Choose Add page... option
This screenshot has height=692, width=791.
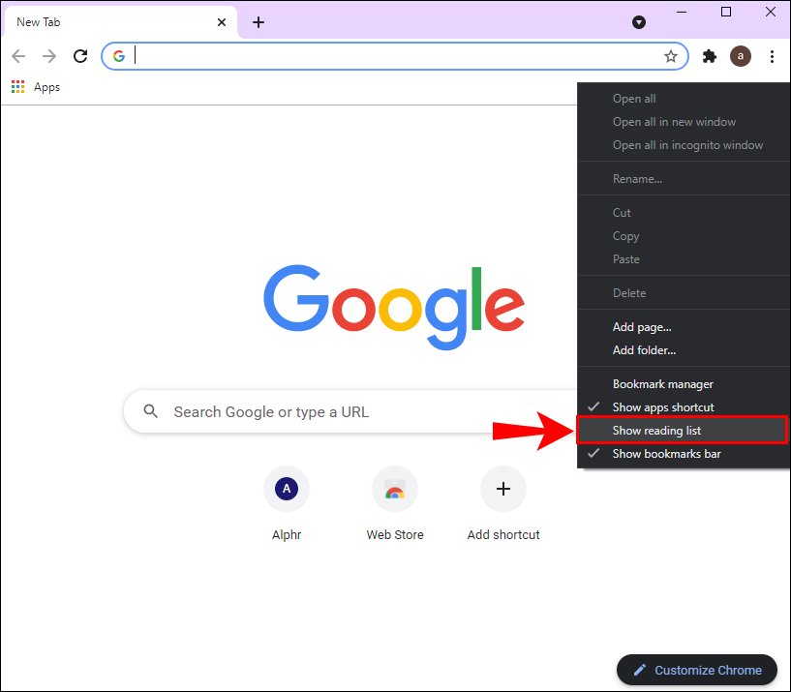point(684,327)
